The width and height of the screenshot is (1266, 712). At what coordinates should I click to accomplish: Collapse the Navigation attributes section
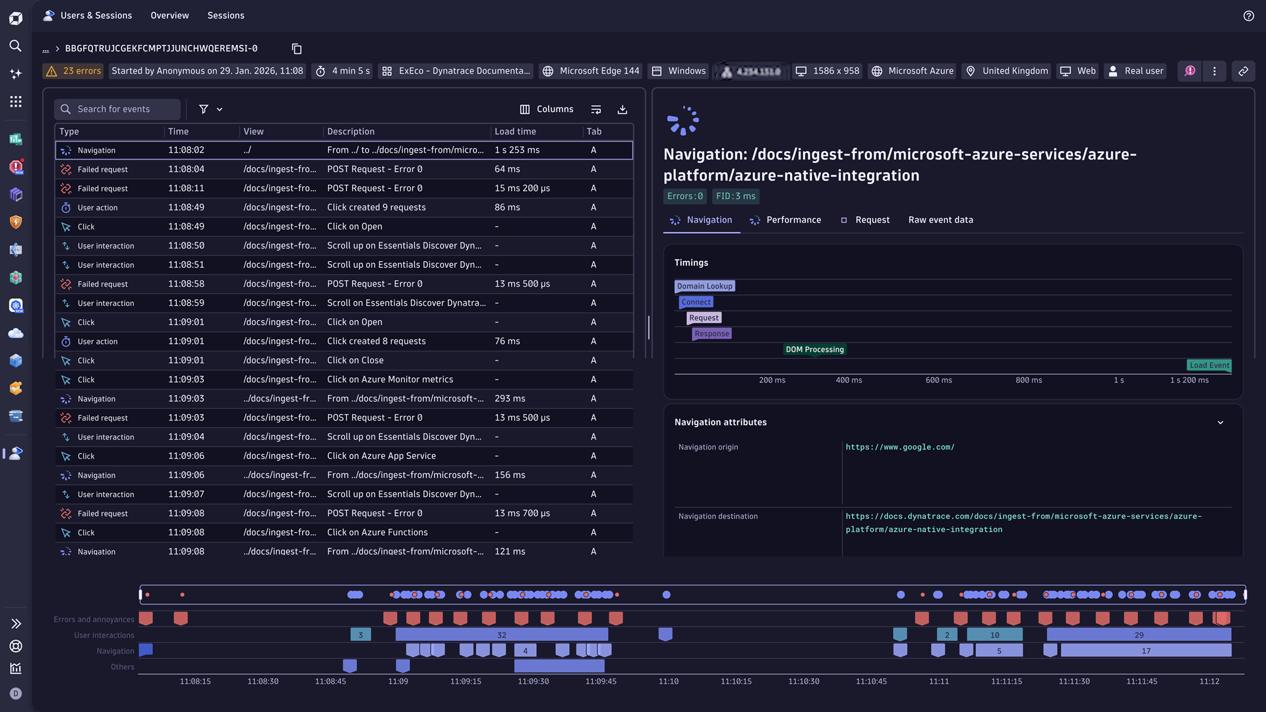coord(1221,422)
